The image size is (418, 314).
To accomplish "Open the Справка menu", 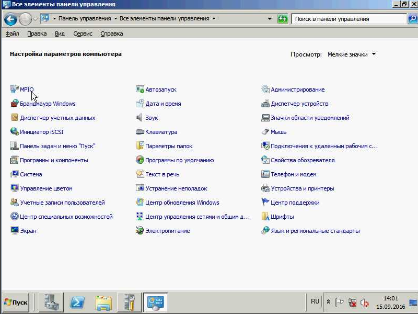I will tap(112, 33).
